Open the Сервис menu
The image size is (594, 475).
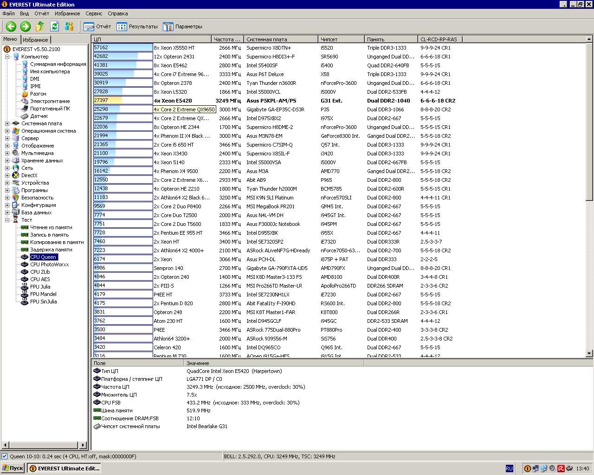coord(94,13)
